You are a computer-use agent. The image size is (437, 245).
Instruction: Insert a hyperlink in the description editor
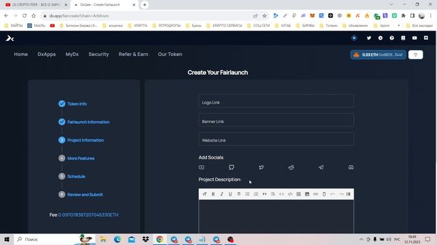(x=315, y=194)
